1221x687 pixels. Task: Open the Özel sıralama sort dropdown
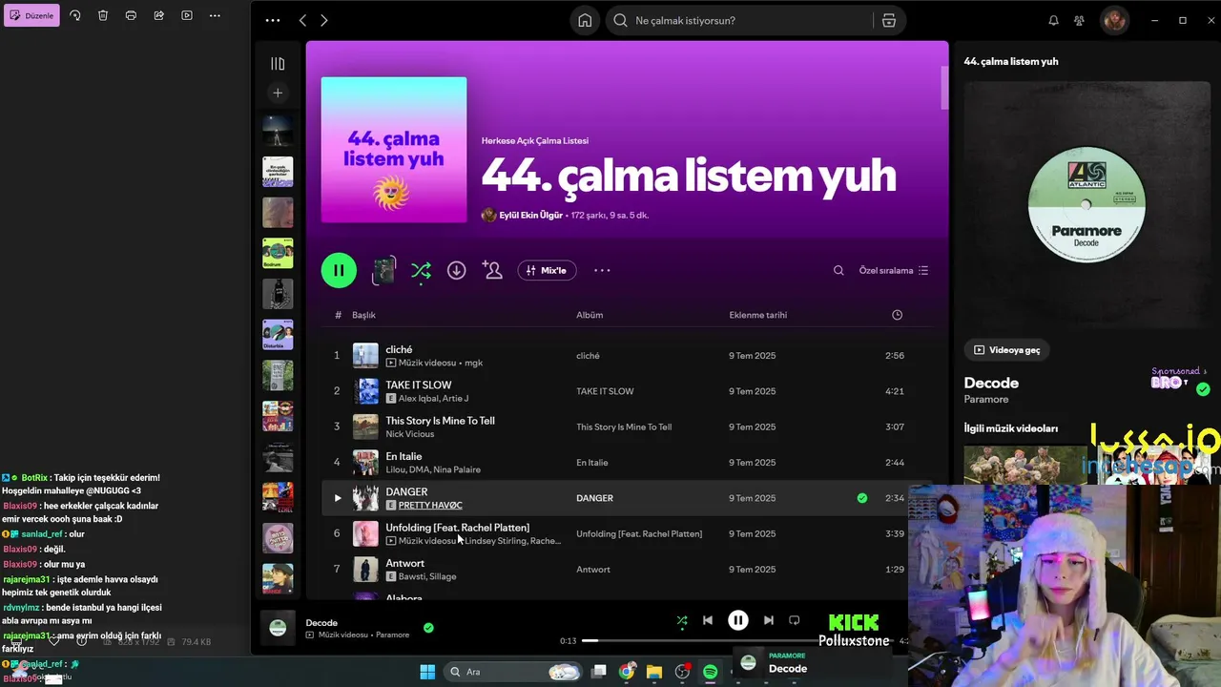(x=893, y=270)
